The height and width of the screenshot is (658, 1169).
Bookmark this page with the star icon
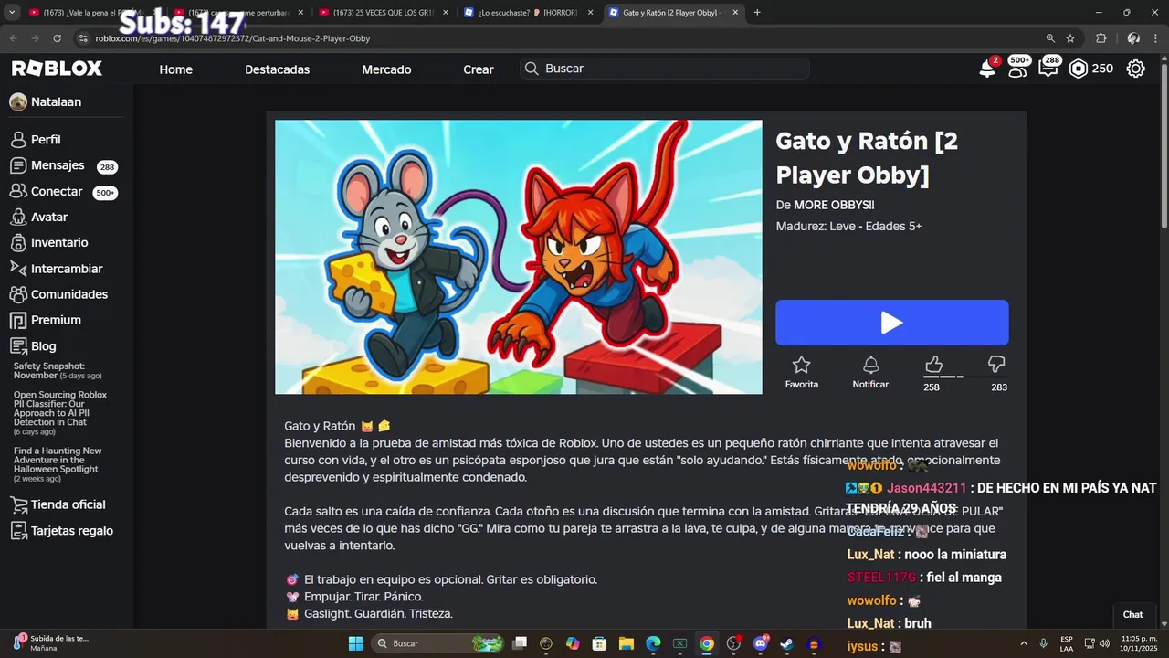1070,38
